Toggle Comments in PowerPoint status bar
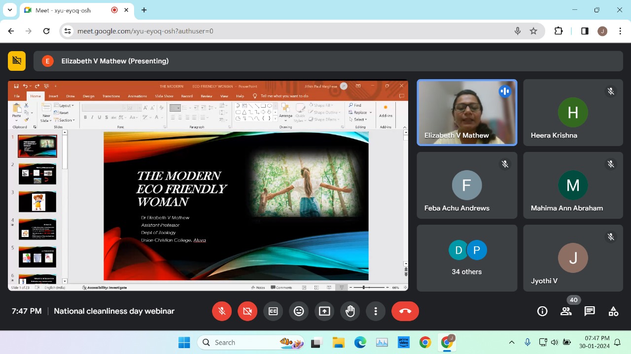The image size is (631, 354). tap(281, 288)
